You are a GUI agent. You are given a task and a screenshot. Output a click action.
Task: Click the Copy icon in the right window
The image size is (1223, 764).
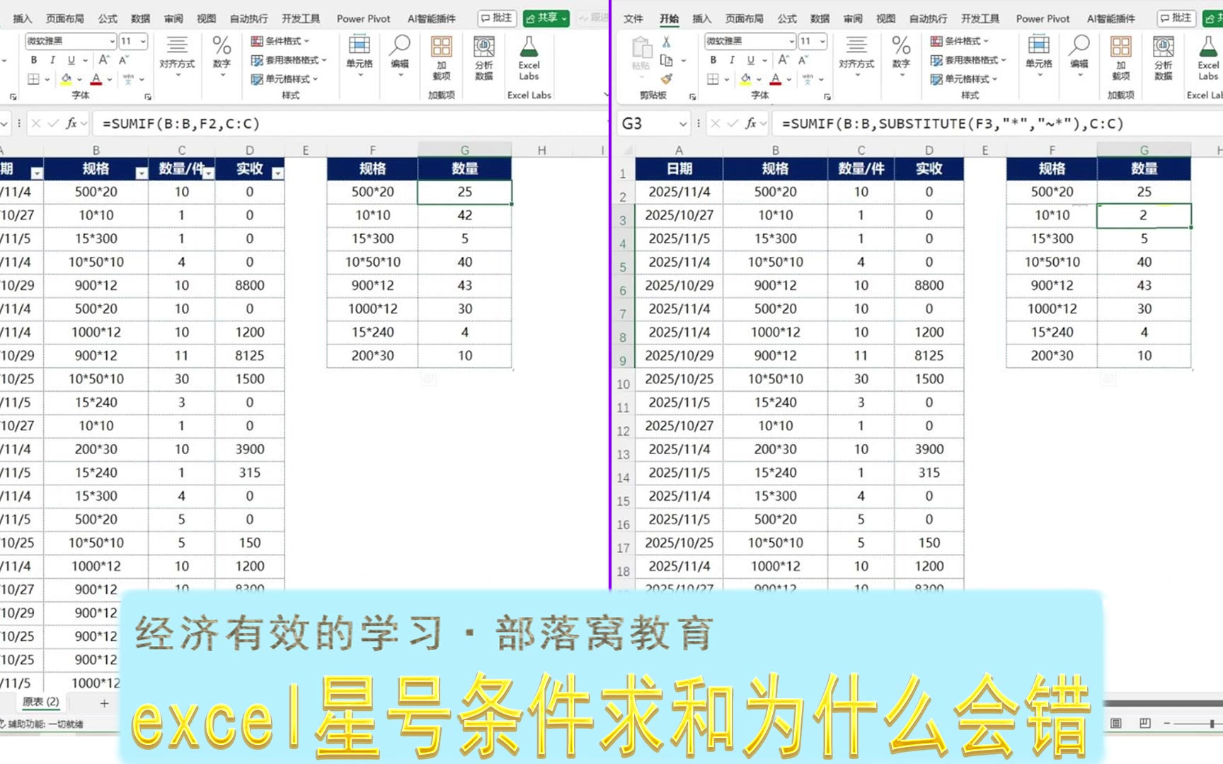tap(666, 60)
